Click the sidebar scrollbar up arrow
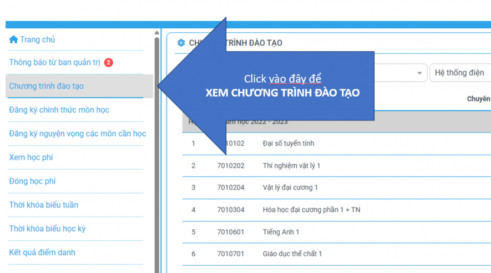 click(157, 33)
